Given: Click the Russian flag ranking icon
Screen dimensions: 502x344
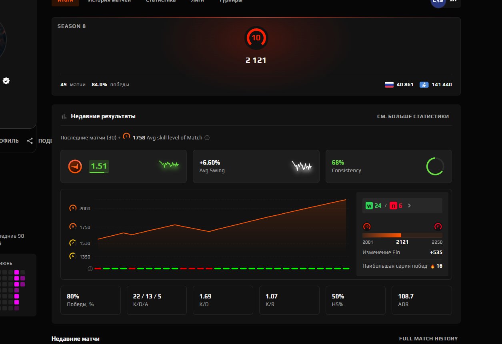Looking at the screenshot, I should [x=389, y=85].
